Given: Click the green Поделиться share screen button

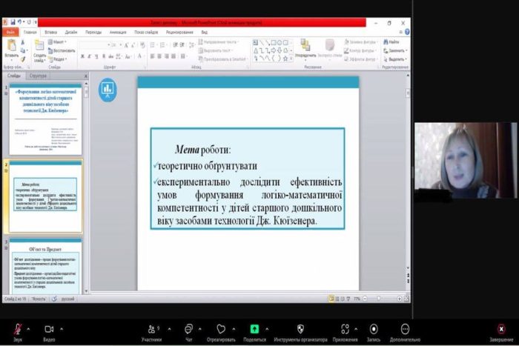Looking at the screenshot, I should (x=254, y=328).
